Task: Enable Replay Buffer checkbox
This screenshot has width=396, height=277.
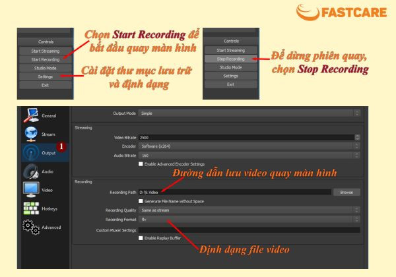Action: click(141, 238)
